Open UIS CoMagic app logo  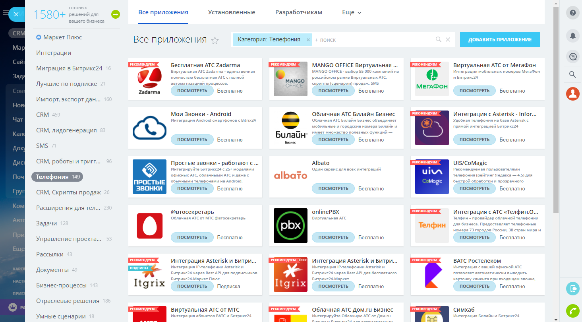(x=432, y=177)
